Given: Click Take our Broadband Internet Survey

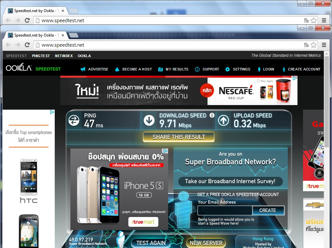Looking at the screenshot, I should 230,181.
